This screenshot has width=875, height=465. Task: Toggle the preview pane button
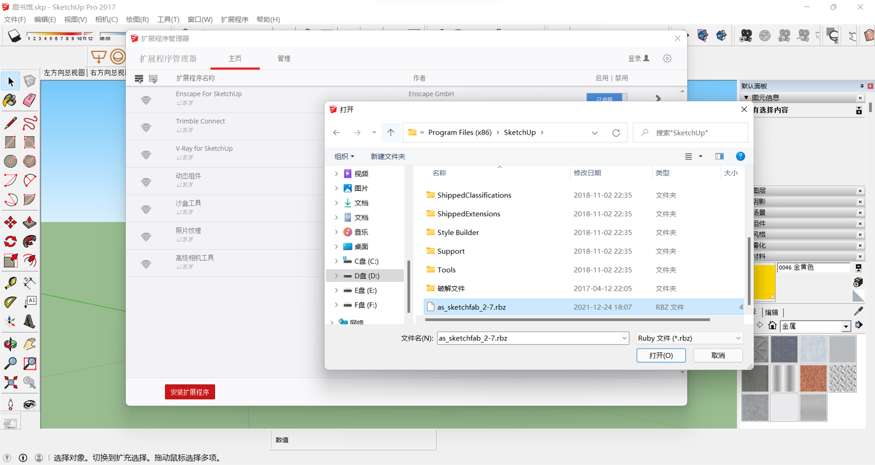[719, 157]
